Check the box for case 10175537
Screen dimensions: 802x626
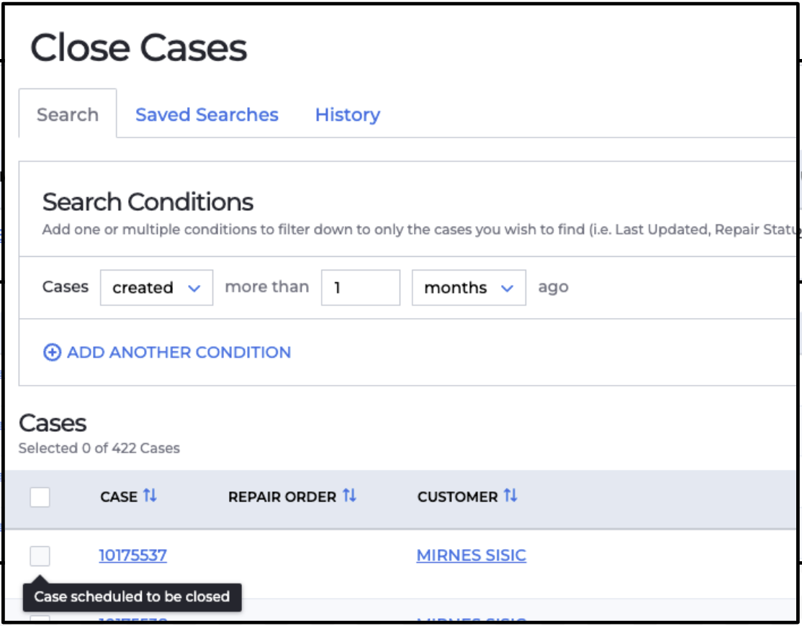(40, 555)
